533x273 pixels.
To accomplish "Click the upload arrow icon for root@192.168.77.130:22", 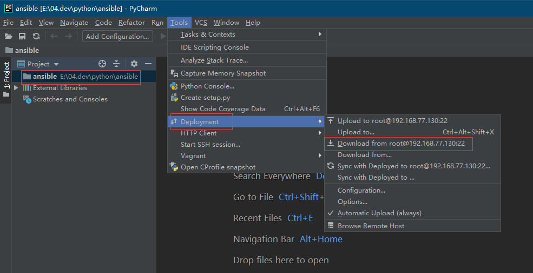I will [331, 120].
